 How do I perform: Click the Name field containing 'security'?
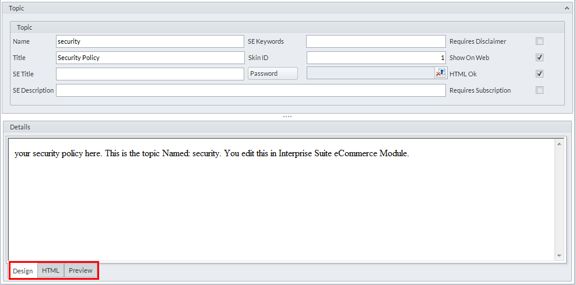pos(150,41)
